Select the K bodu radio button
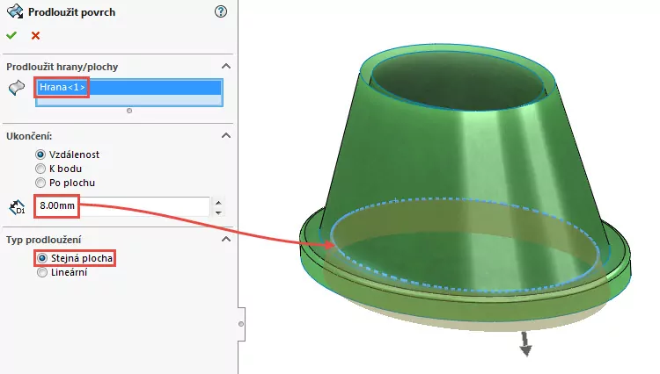Screen dimensions: 660x374 [x=40, y=169]
